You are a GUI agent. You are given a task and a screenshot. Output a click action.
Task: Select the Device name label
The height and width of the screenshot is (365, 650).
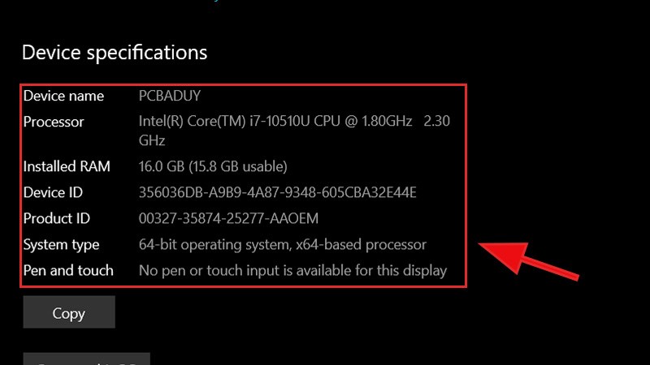[x=63, y=96]
